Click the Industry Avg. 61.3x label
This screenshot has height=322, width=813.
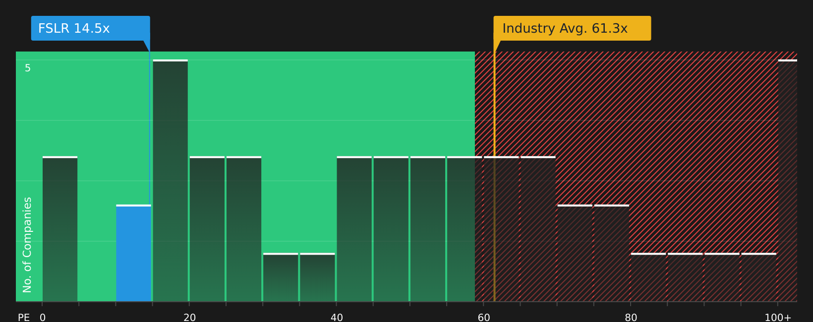[572, 28]
